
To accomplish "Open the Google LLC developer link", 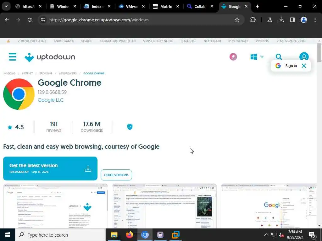I will pyautogui.click(x=51, y=100).
